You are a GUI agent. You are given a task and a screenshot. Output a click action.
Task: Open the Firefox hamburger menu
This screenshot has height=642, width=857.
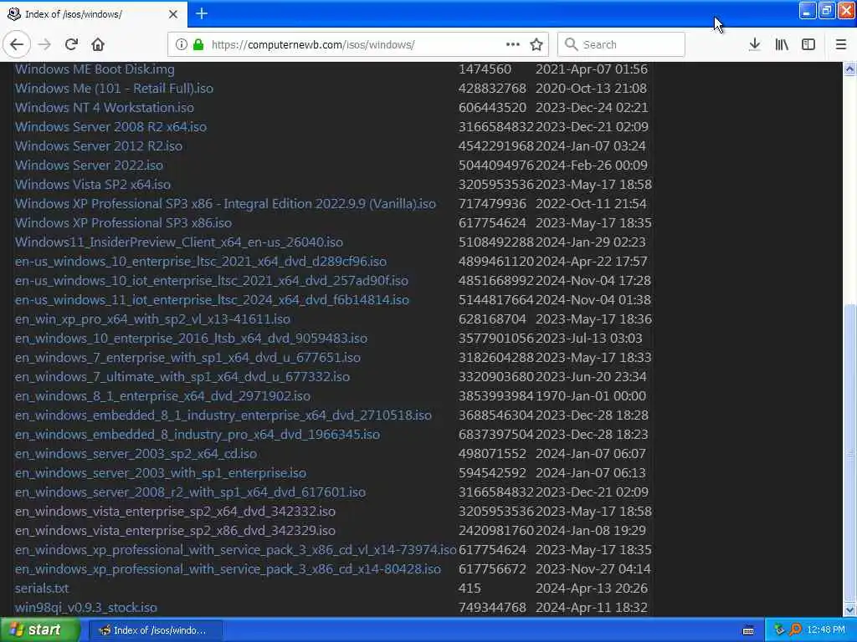pyautogui.click(x=841, y=44)
